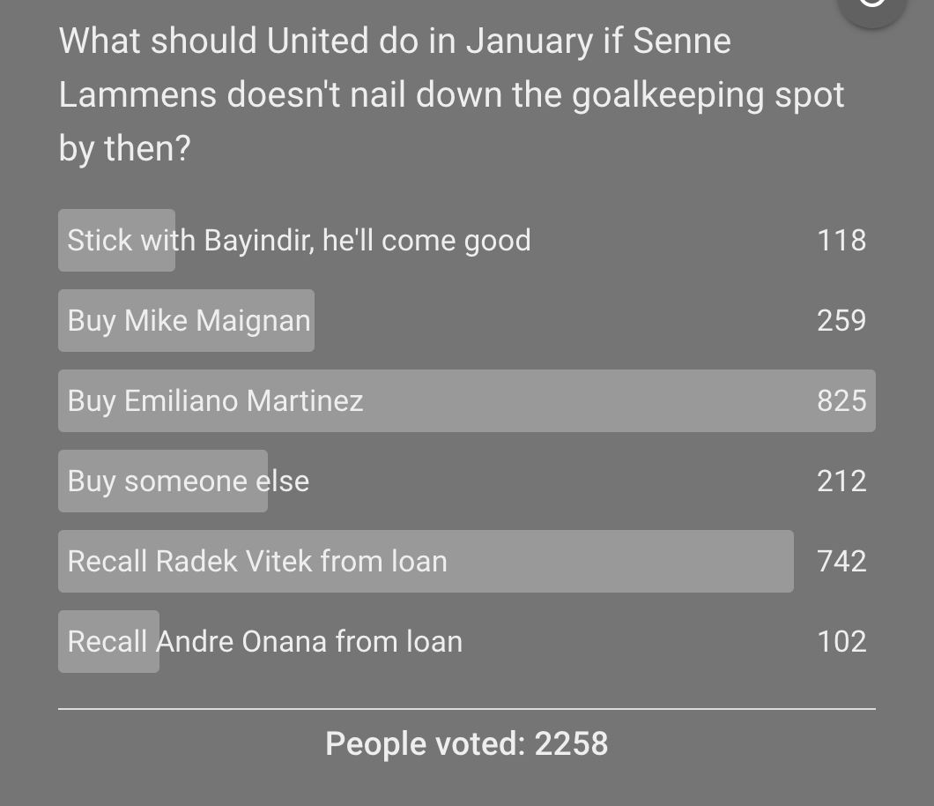934x806 pixels.
Task: Tap the 742 votes figure
Action: click(841, 561)
